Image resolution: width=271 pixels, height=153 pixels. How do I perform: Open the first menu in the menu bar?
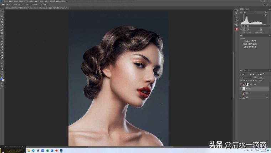click(x=6, y=1)
